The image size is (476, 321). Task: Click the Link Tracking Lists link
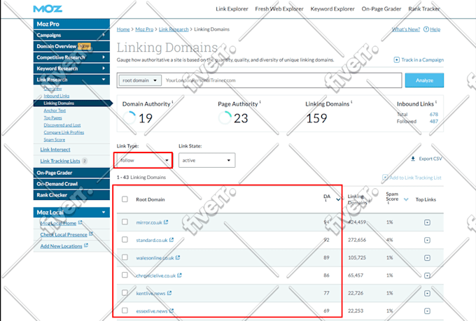(60, 161)
